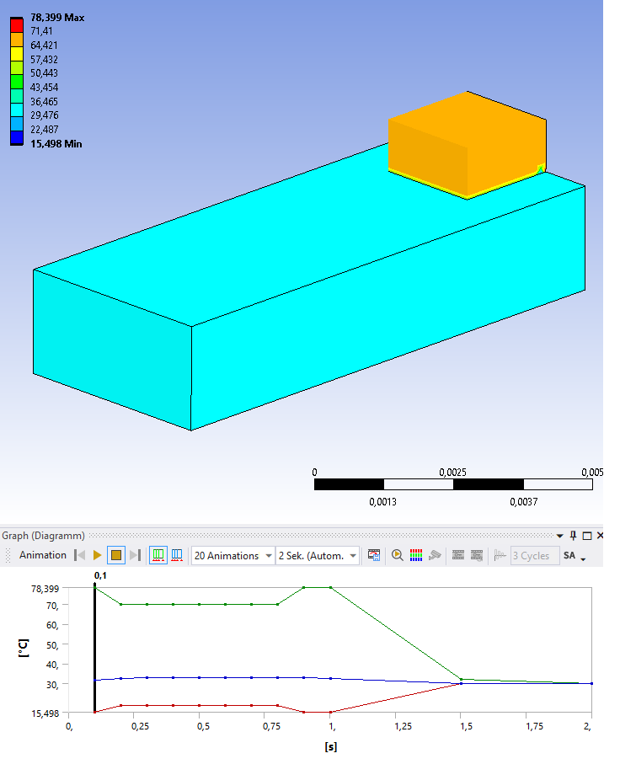Click the Animation toolbar label
The image size is (620, 764).
(43, 555)
